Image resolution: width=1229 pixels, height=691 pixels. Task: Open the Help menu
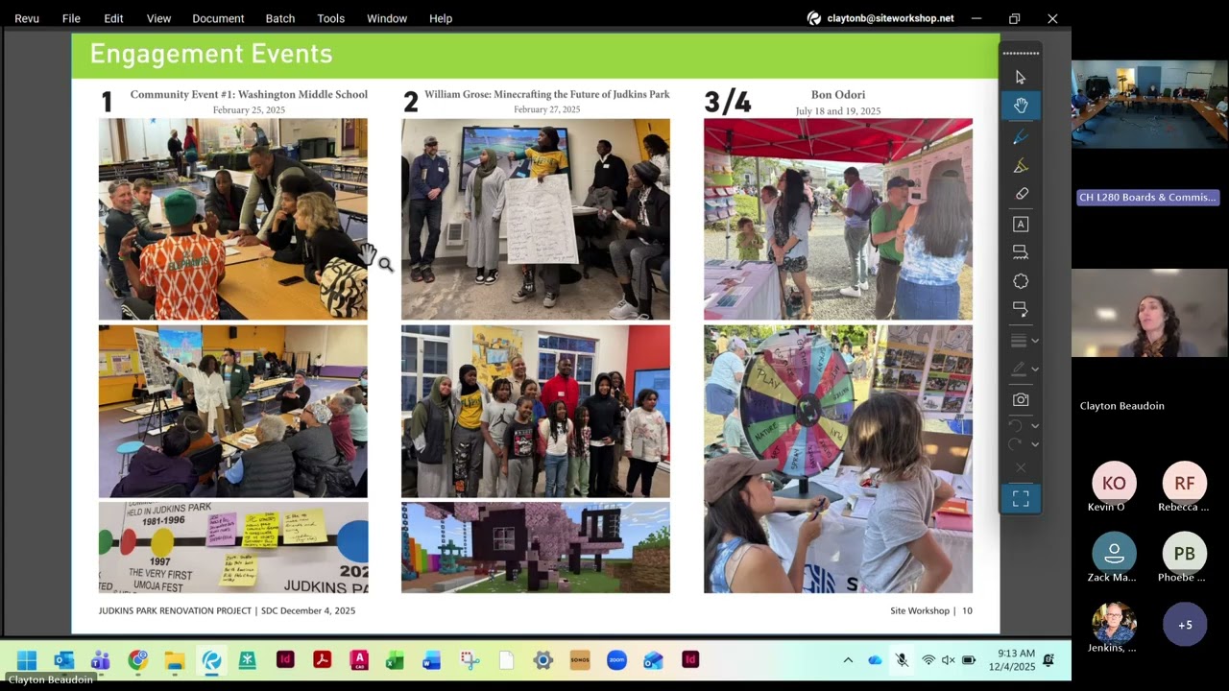(x=441, y=18)
